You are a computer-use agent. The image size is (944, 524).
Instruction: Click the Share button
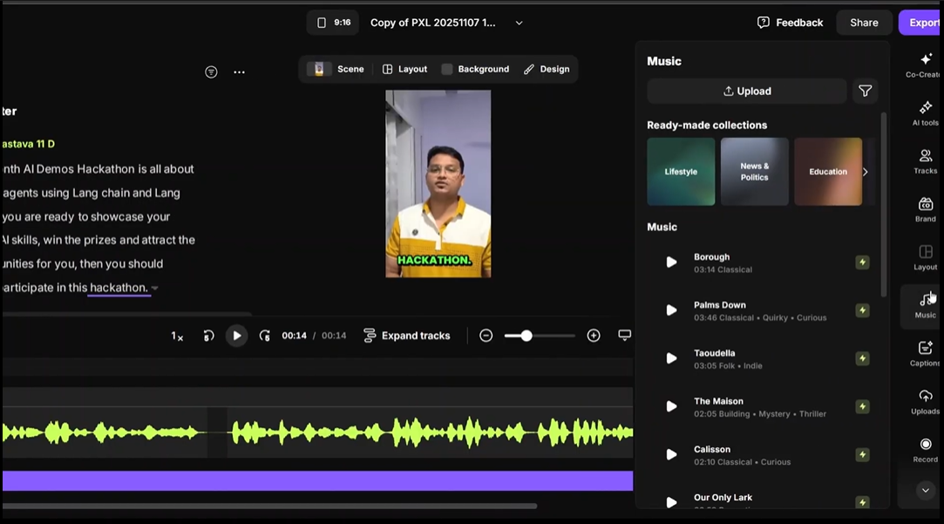point(864,23)
